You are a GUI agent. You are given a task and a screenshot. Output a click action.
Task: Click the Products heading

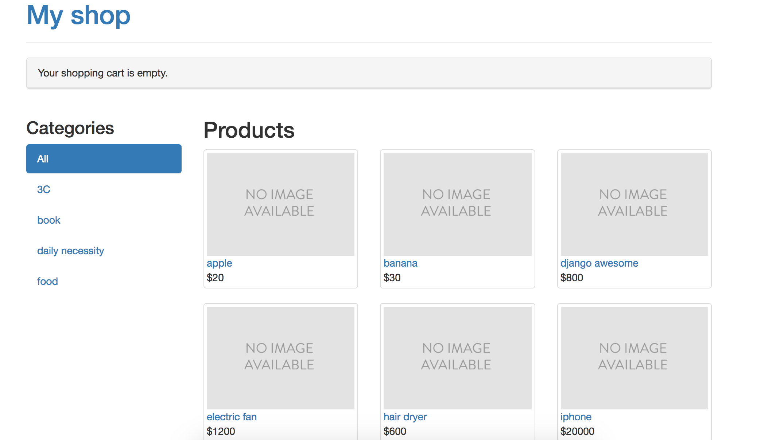pos(249,130)
